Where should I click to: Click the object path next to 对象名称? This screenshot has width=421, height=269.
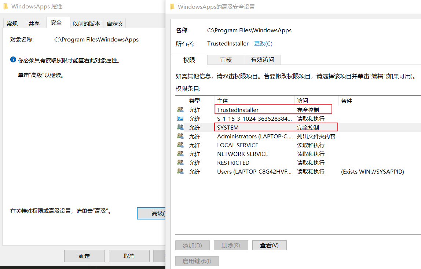[96, 40]
